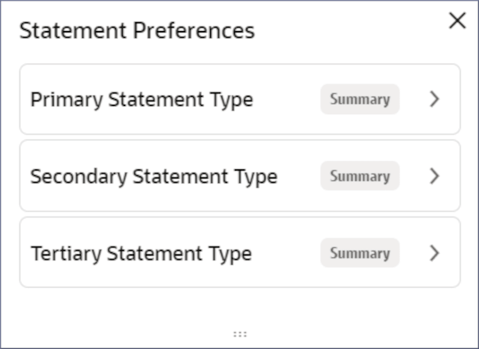
Task: Close the Statement Preferences dialog
Action: click(x=458, y=20)
